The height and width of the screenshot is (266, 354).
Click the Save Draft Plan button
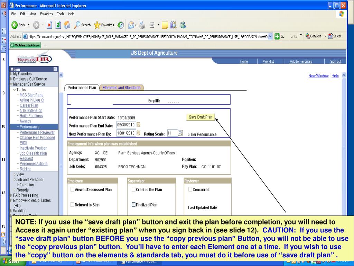[x=201, y=117]
